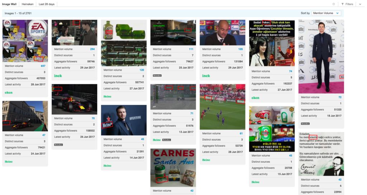Image resolution: width=367 pixels, height=195 pixels.
Task: Open the Qualifying Mercedes F1 thumbnail
Action: 173,33
